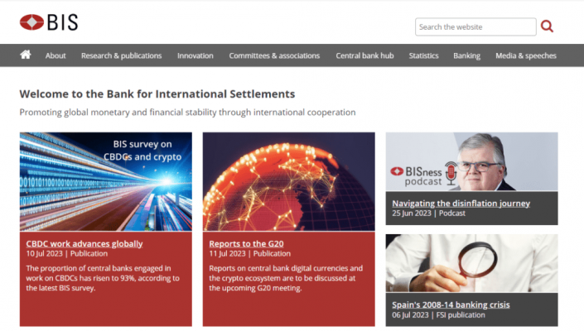Open the About menu
This screenshot has width=584, height=331.
click(x=56, y=55)
